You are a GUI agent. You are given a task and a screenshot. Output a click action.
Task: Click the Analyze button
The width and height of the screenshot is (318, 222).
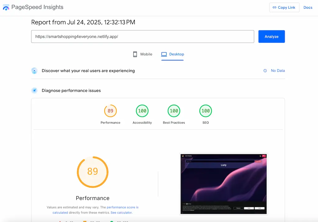pos(271,37)
